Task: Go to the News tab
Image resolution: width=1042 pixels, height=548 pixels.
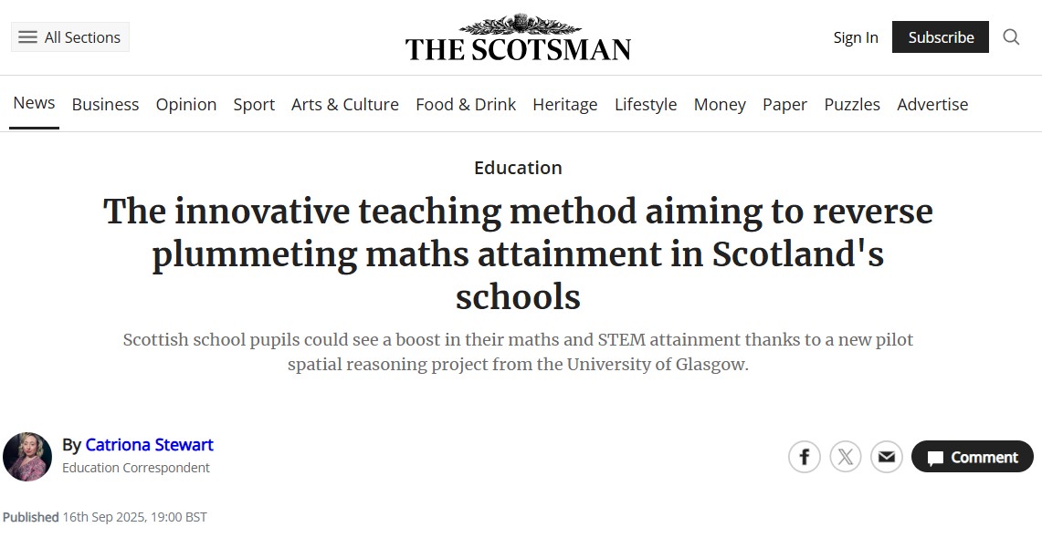Action: pos(34,104)
